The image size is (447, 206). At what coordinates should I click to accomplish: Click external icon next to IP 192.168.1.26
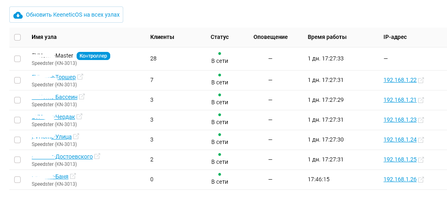pos(421,180)
